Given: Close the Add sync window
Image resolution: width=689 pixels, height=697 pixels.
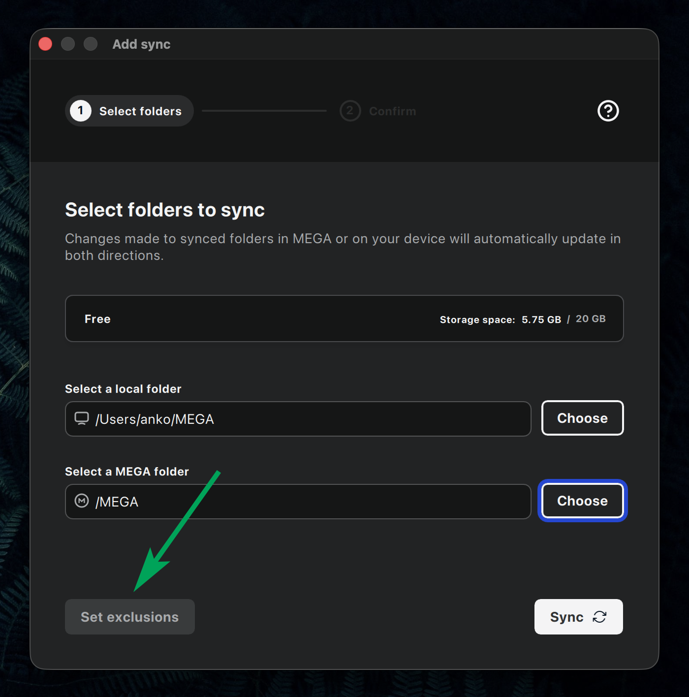Looking at the screenshot, I should point(45,44).
